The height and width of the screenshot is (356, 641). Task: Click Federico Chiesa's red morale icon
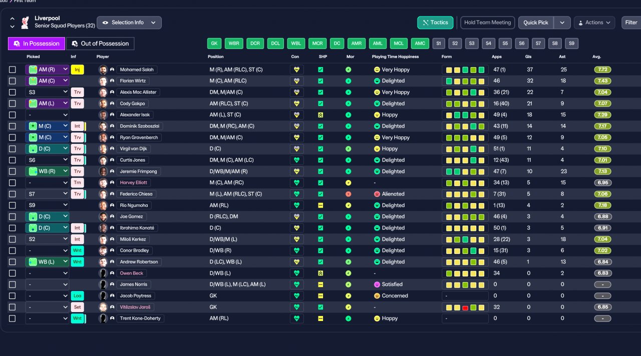(x=349, y=194)
